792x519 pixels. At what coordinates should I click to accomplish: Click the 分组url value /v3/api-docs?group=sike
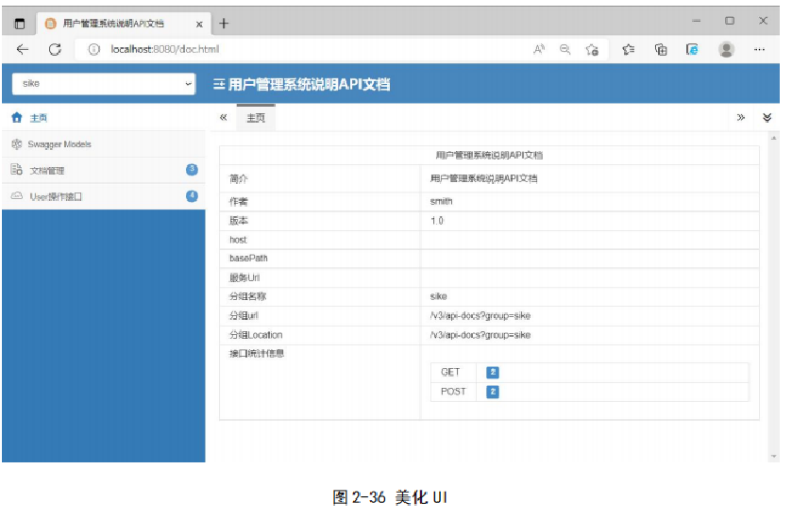[x=480, y=315]
